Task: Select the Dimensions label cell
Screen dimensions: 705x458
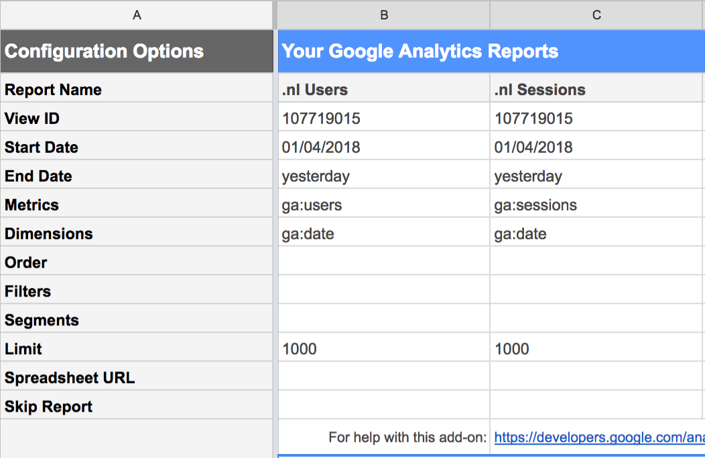Action: click(137, 232)
